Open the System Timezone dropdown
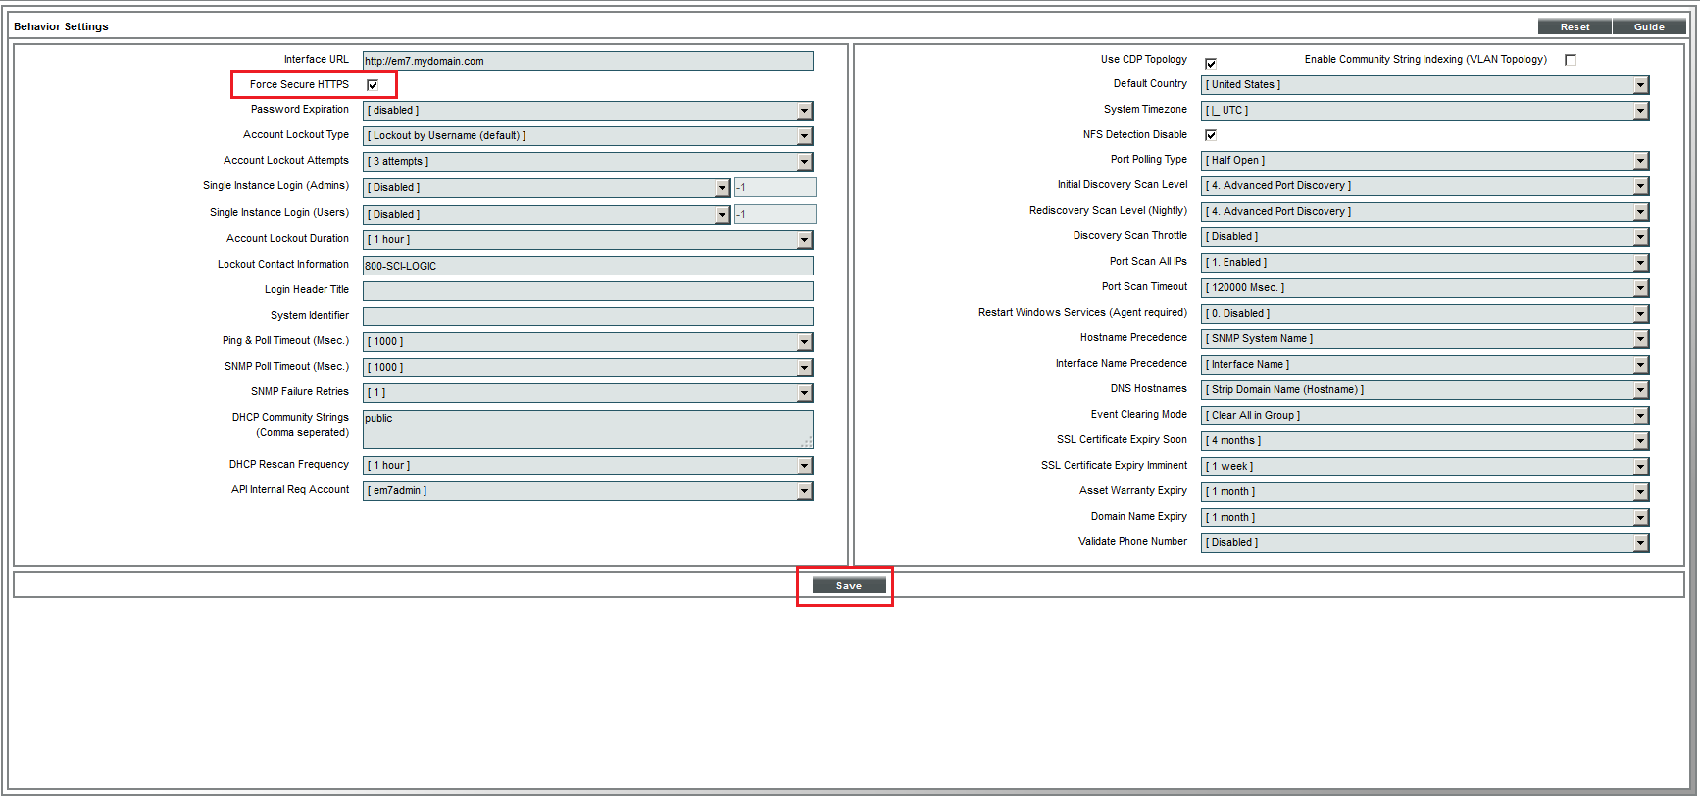The width and height of the screenshot is (1700, 799). (1425, 111)
